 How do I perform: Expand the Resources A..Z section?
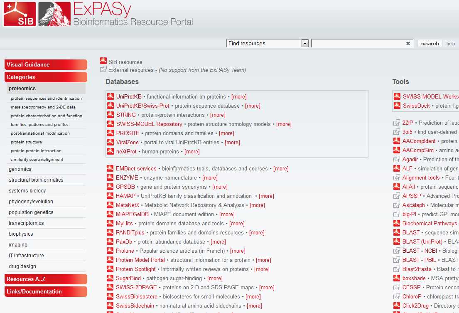tap(46, 279)
